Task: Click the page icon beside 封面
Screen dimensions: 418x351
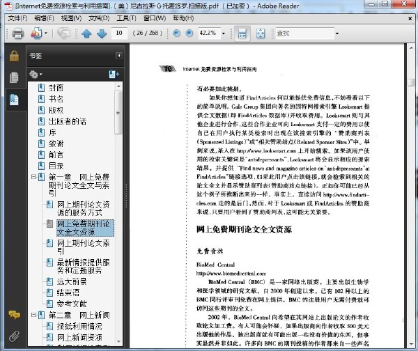Action: tap(41, 88)
